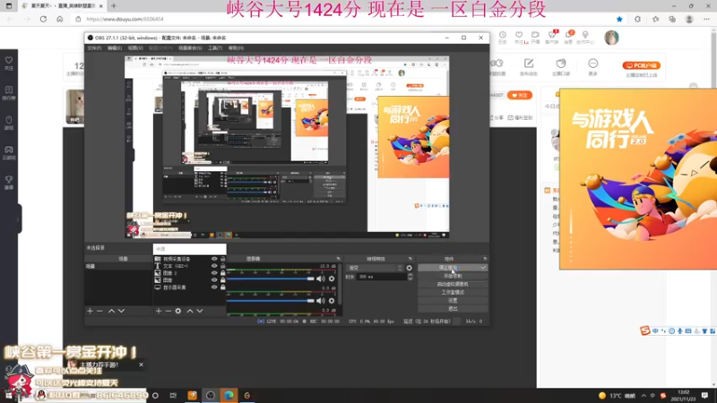Open messages icon on Douyu header

click(568, 38)
